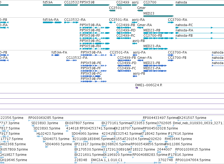Open the SD23893.3prime EST label
This screenshot has width=224, height=164.
pos(44,123)
